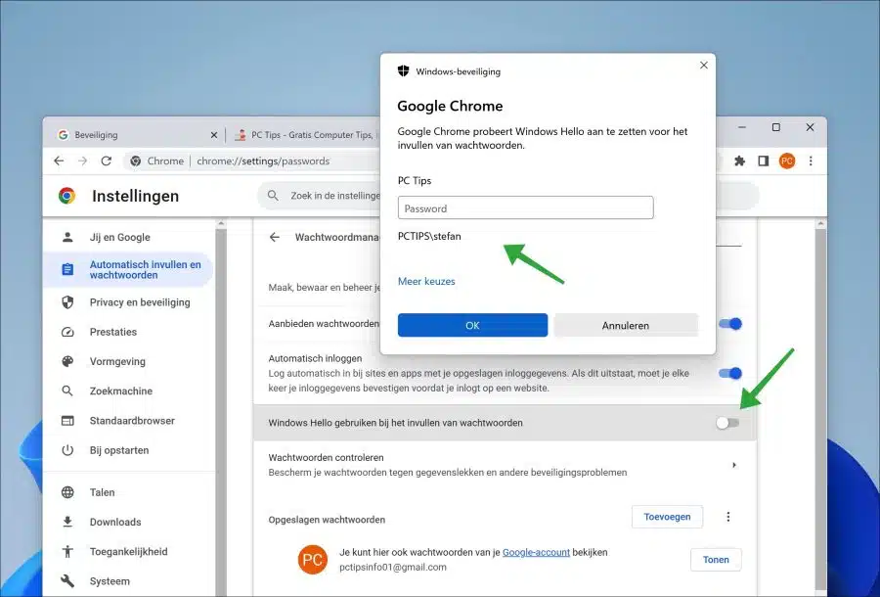The image size is (880, 597).
Task: Click Automatisch invullen en wachtwoorden label
Action: (146, 269)
